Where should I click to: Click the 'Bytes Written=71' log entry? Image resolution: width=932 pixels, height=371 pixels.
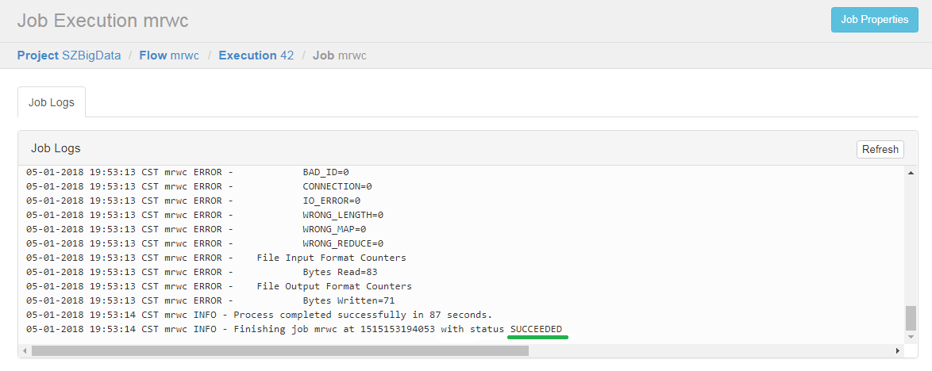(x=349, y=300)
